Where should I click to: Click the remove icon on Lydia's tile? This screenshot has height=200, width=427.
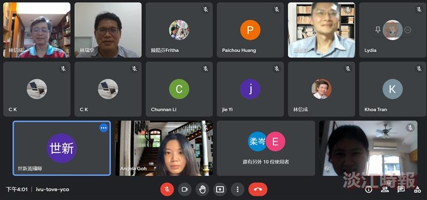tap(408, 30)
